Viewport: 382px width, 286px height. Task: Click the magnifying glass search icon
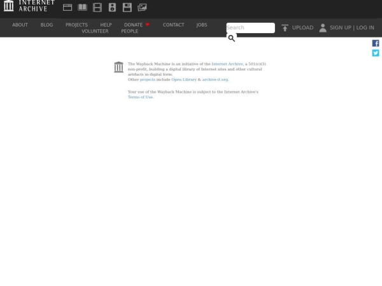coord(232,38)
